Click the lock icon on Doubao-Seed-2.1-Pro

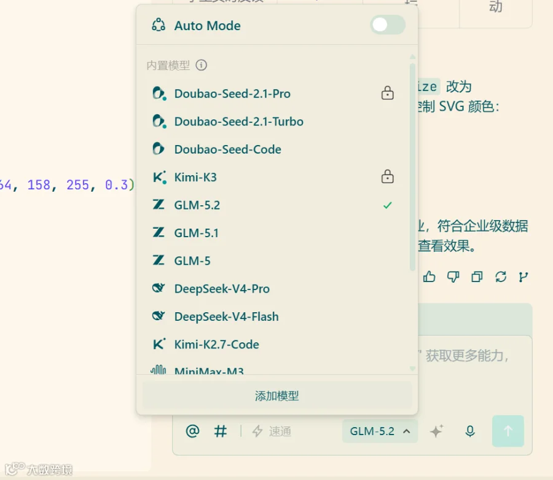click(387, 93)
